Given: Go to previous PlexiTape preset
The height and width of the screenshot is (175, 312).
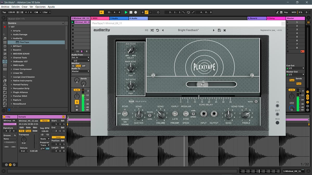Looking at the screenshot, I should (x=163, y=30).
